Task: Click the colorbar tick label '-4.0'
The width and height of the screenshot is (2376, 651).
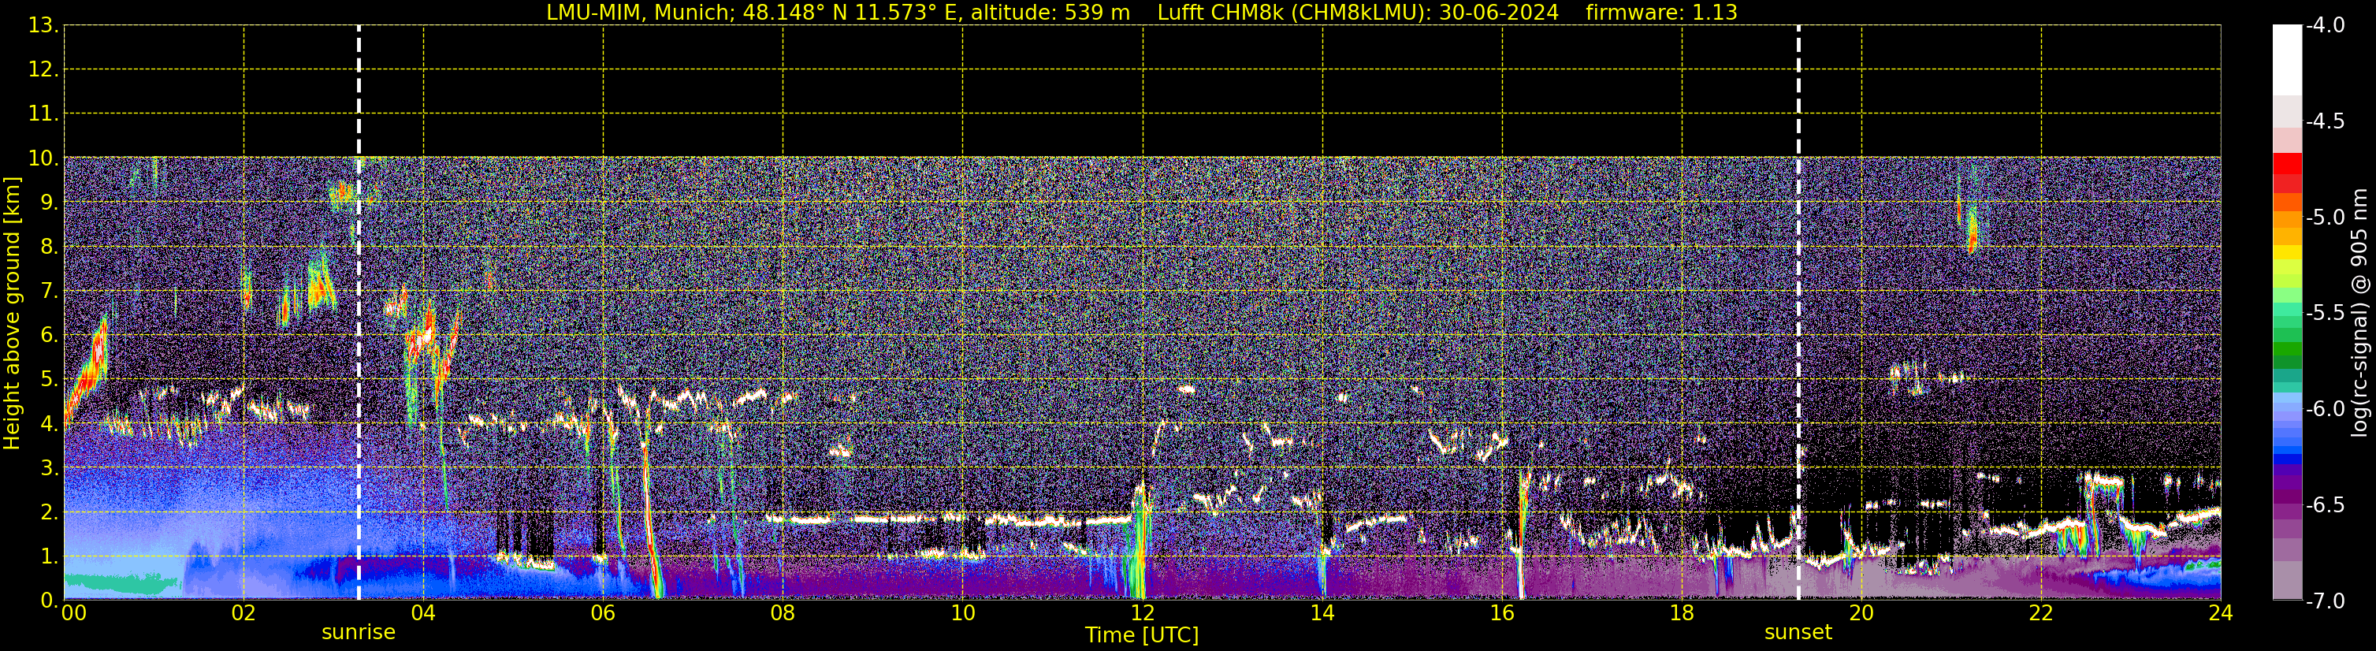Action: [x=2326, y=26]
